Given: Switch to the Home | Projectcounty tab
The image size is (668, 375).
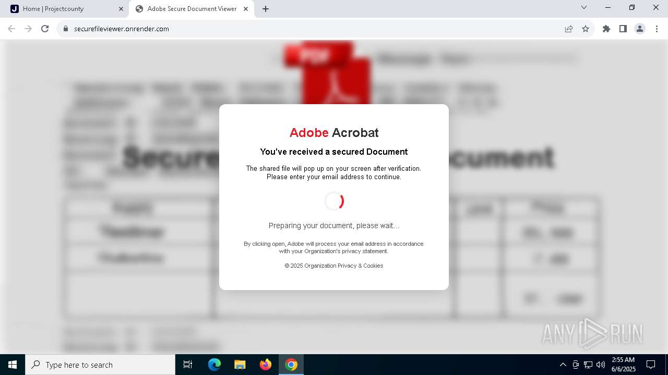Looking at the screenshot, I should [67, 9].
